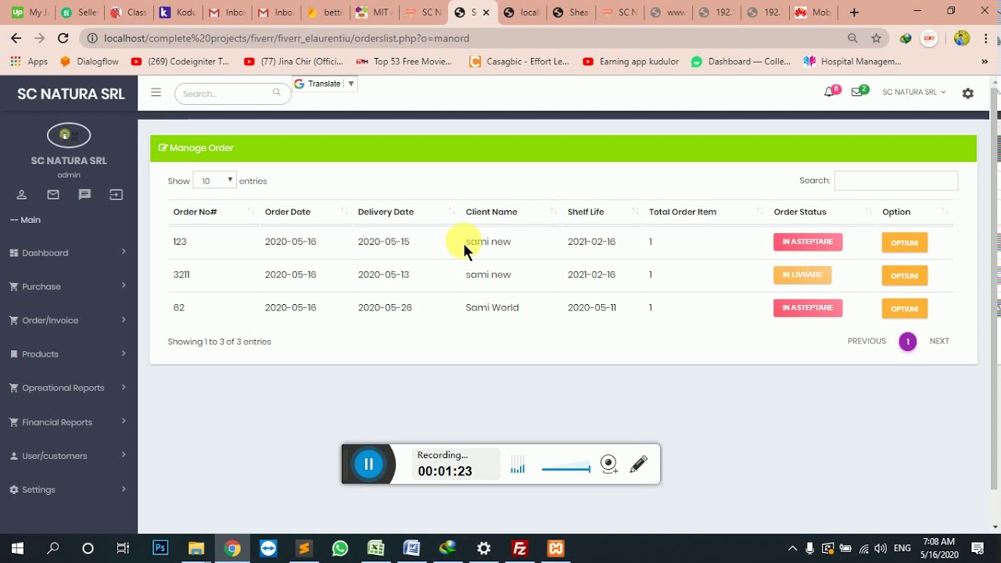Open Excel from the taskbar
The width and height of the screenshot is (1001, 563).
(x=375, y=548)
